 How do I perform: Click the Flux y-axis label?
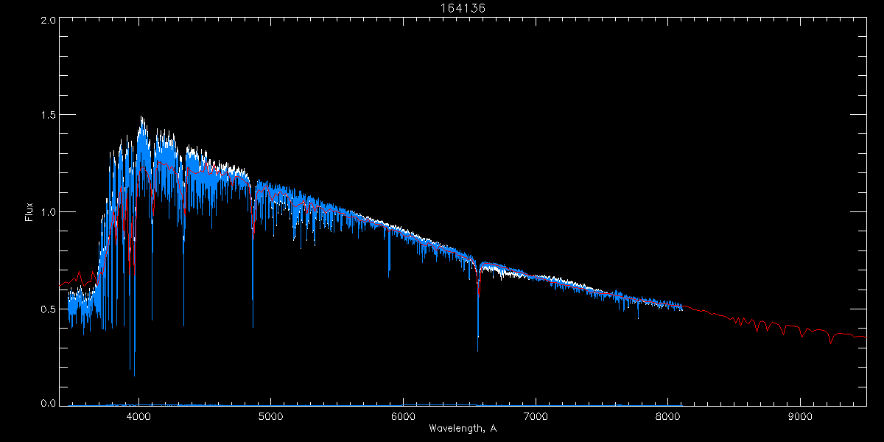click(29, 212)
